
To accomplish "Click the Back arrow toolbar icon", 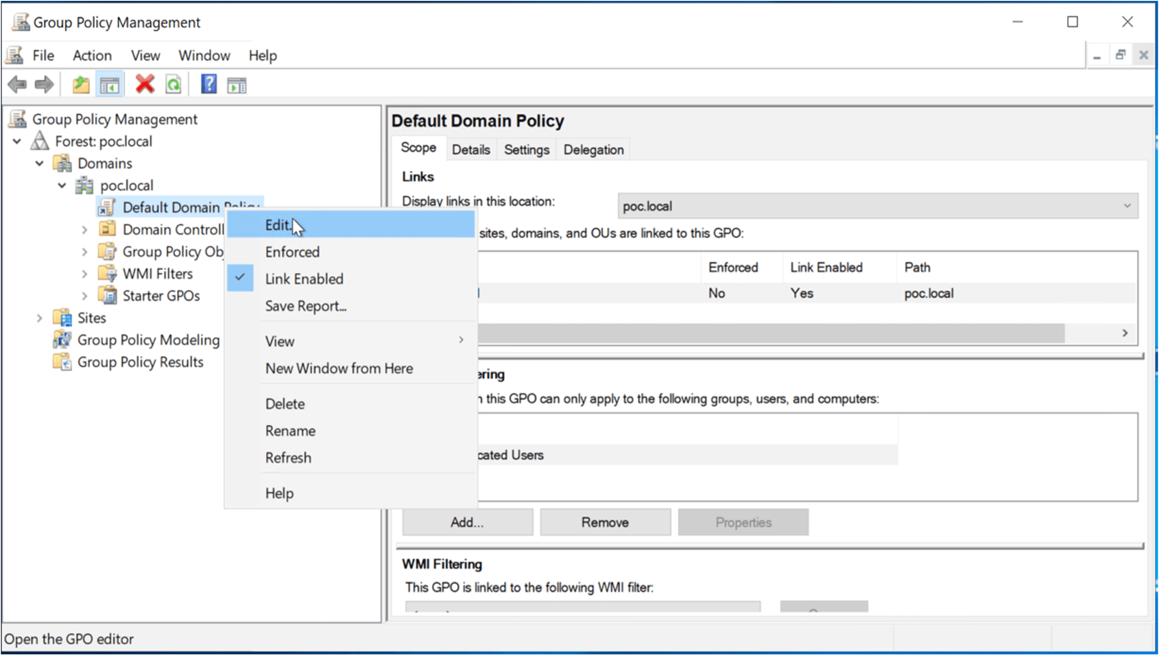I will coord(18,84).
